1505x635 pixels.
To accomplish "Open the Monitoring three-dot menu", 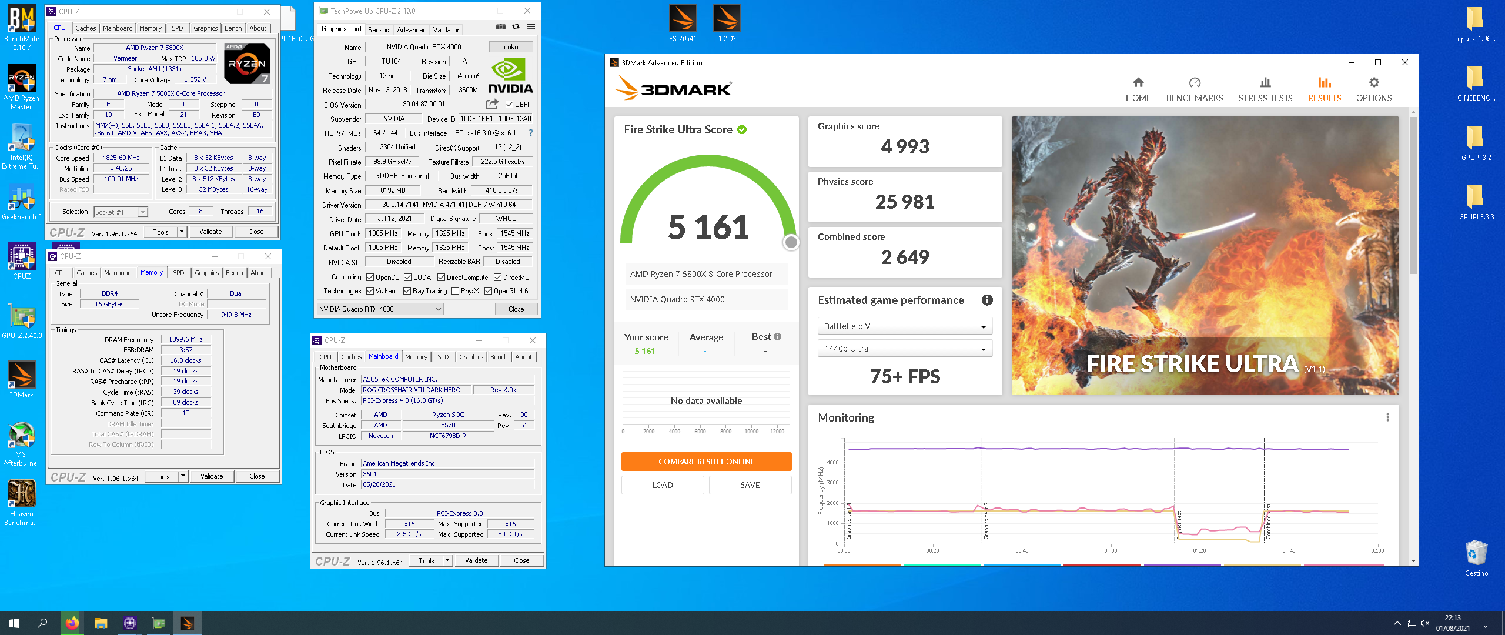I will [x=1388, y=417].
